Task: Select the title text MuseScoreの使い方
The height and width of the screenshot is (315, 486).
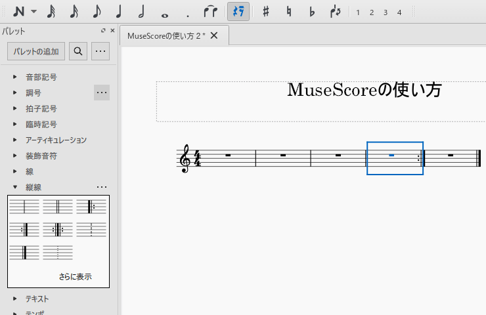Action: point(364,90)
